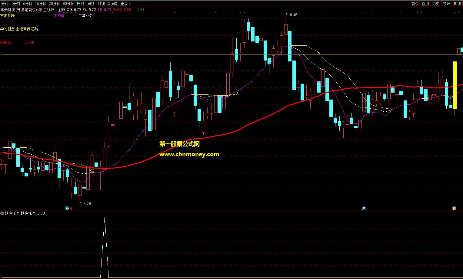Expand the 更多 periods menu

pyautogui.click(x=126, y=4)
